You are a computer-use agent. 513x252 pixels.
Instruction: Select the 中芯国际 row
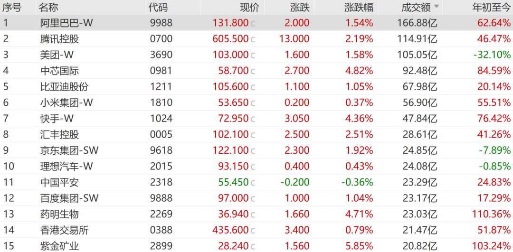tap(256, 71)
